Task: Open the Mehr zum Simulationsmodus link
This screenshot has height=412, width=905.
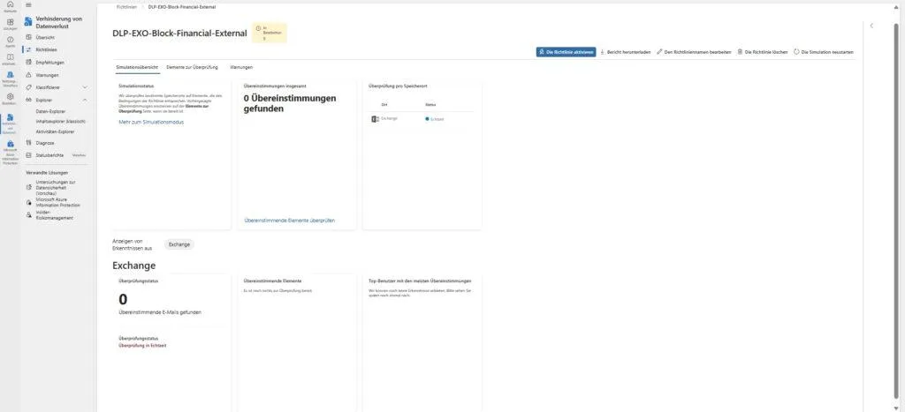Action: click(x=151, y=123)
